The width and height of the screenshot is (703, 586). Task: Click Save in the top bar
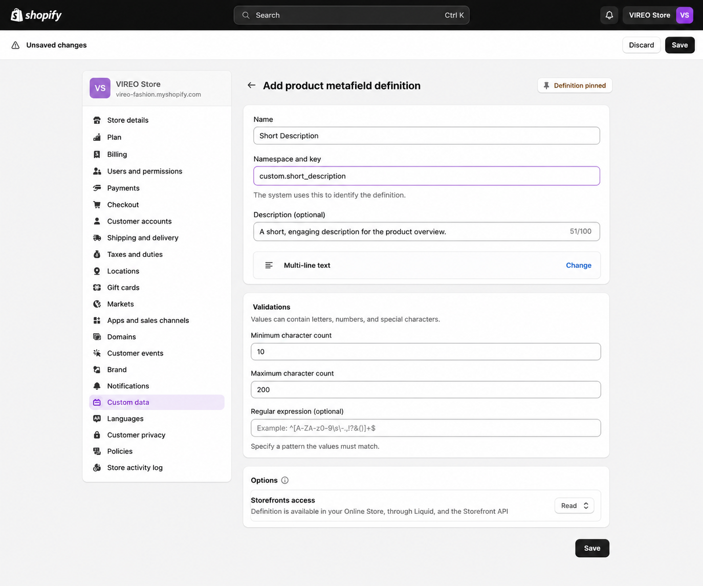click(679, 45)
